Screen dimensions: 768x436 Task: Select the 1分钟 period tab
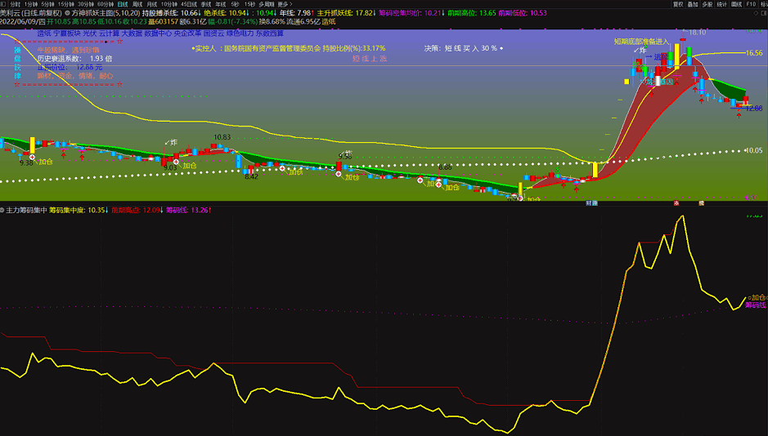click(30, 4)
